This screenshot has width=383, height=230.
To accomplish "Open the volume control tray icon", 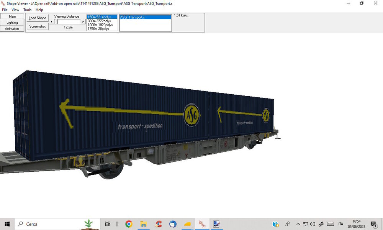I will click(313, 224).
